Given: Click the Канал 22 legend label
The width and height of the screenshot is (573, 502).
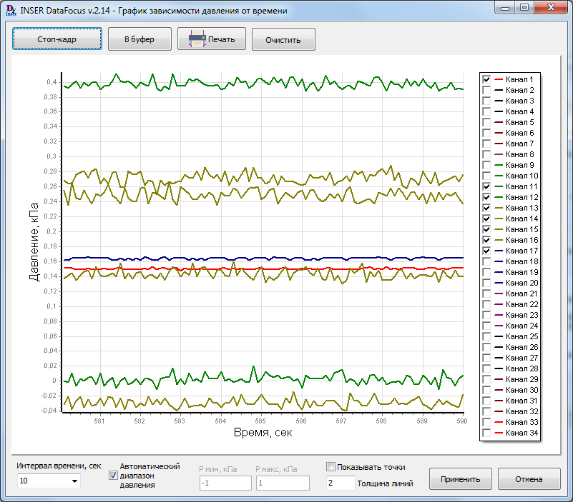Looking at the screenshot, I should (x=521, y=304).
